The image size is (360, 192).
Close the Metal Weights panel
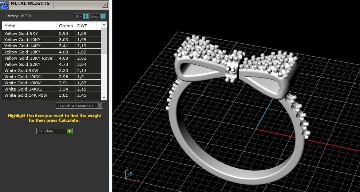[105, 5]
